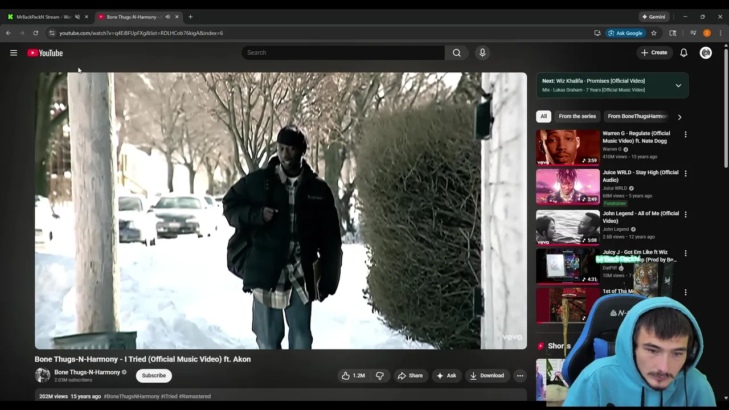The width and height of the screenshot is (729, 410).
Task: Subscribe to Bone Thugs-N-Harmony
Action: pos(154,376)
